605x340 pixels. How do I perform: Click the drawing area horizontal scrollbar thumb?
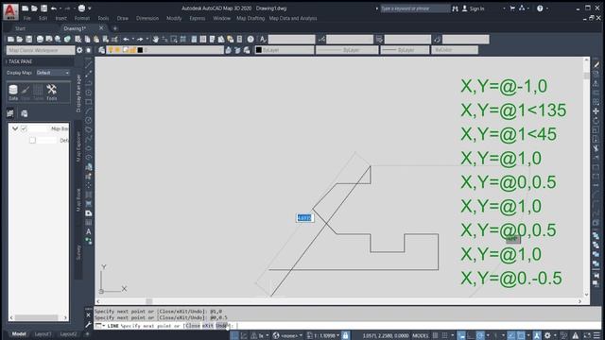[149, 301]
